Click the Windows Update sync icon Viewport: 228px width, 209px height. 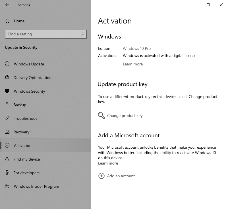click(x=7, y=64)
